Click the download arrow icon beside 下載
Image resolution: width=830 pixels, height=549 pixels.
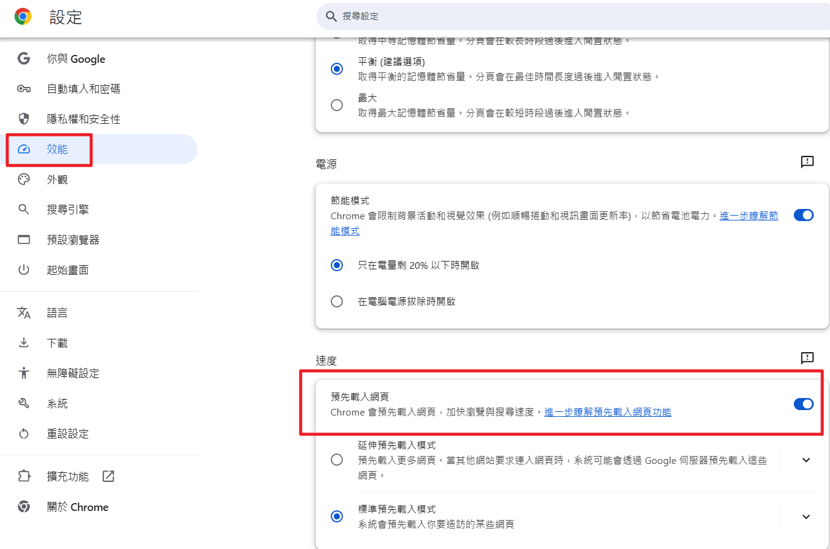24,343
